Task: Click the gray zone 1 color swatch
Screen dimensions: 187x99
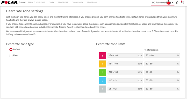Action: [103, 89]
